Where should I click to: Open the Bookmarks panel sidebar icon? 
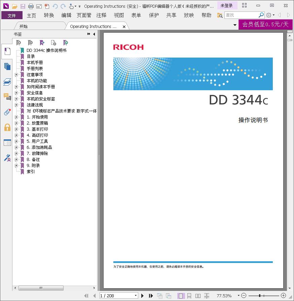(x=7, y=51)
